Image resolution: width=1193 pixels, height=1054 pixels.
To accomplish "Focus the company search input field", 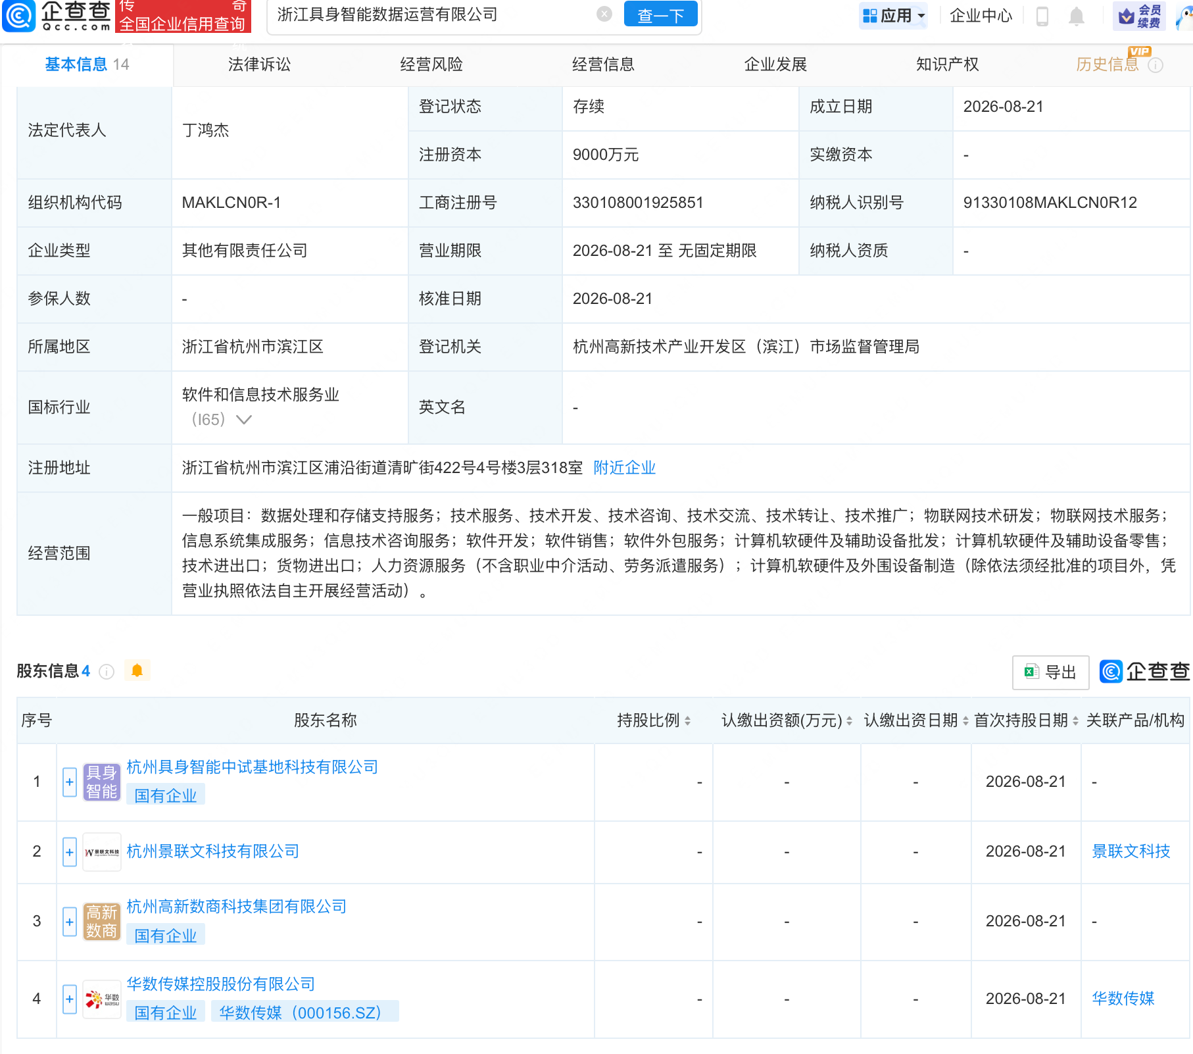I will tap(433, 14).
